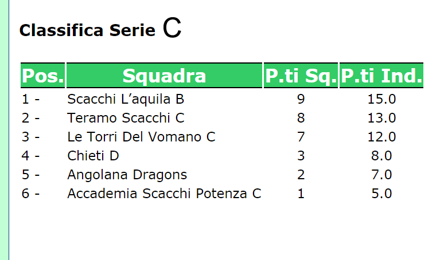Click the Pos. column header

pos(42,76)
